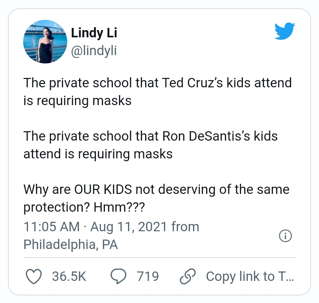Click the Twitter bird logo
319x303 pixels.
point(285,32)
